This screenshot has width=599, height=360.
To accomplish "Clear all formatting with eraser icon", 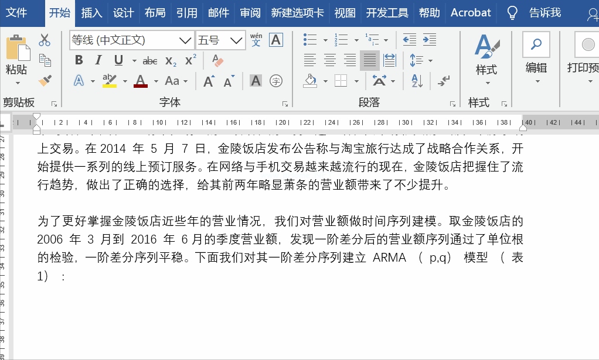I will pyautogui.click(x=217, y=60).
